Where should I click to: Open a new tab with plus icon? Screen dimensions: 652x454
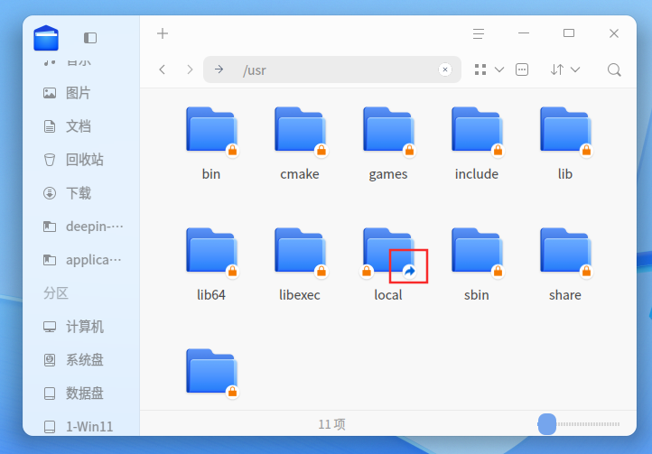tap(163, 33)
